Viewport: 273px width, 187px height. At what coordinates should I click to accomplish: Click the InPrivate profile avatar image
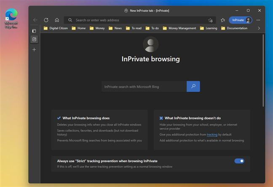[150, 44]
